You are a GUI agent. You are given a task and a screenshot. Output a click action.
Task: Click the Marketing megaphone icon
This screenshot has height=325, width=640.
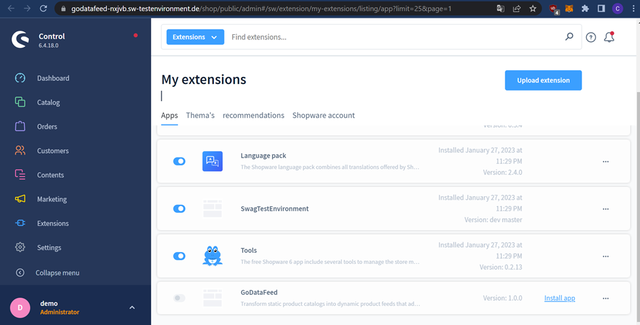[20, 199]
